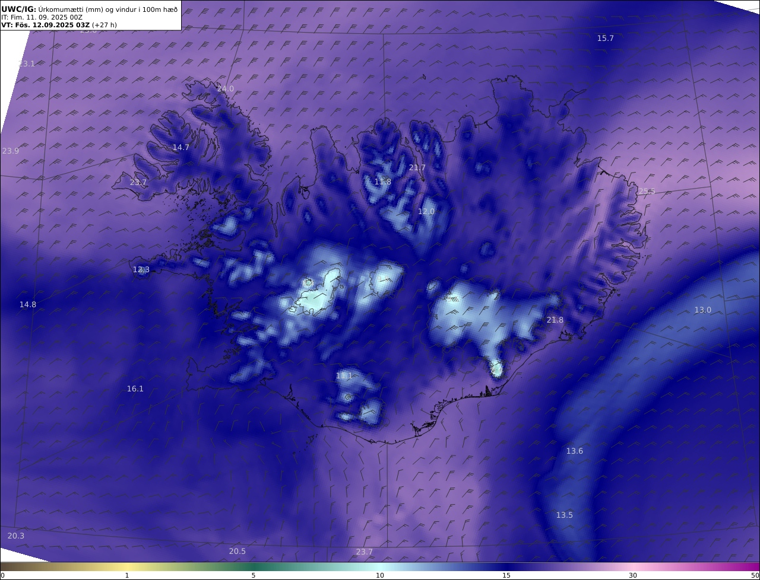Select the 13.5 value label

(x=564, y=515)
